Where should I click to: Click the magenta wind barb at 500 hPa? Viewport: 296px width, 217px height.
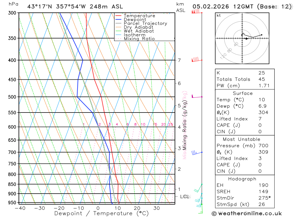[197, 96]
